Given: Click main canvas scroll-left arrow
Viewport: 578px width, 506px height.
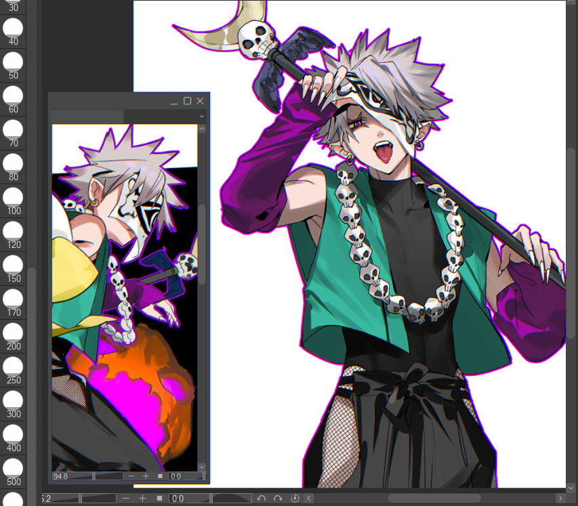Looking at the screenshot, I should click(x=309, y=499).
